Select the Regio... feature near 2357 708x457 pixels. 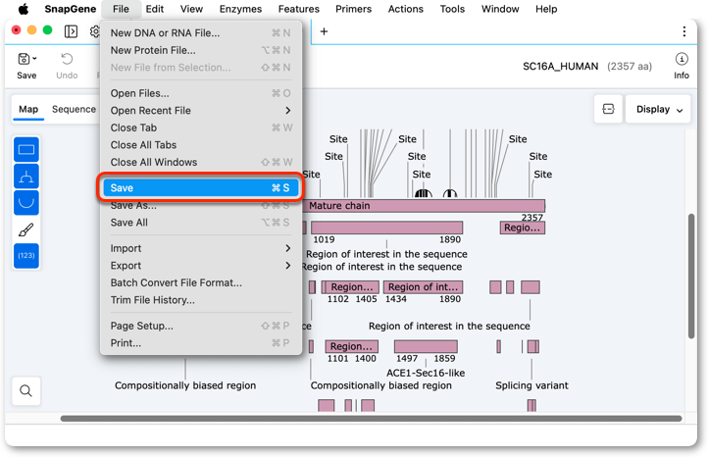[523, 228]
